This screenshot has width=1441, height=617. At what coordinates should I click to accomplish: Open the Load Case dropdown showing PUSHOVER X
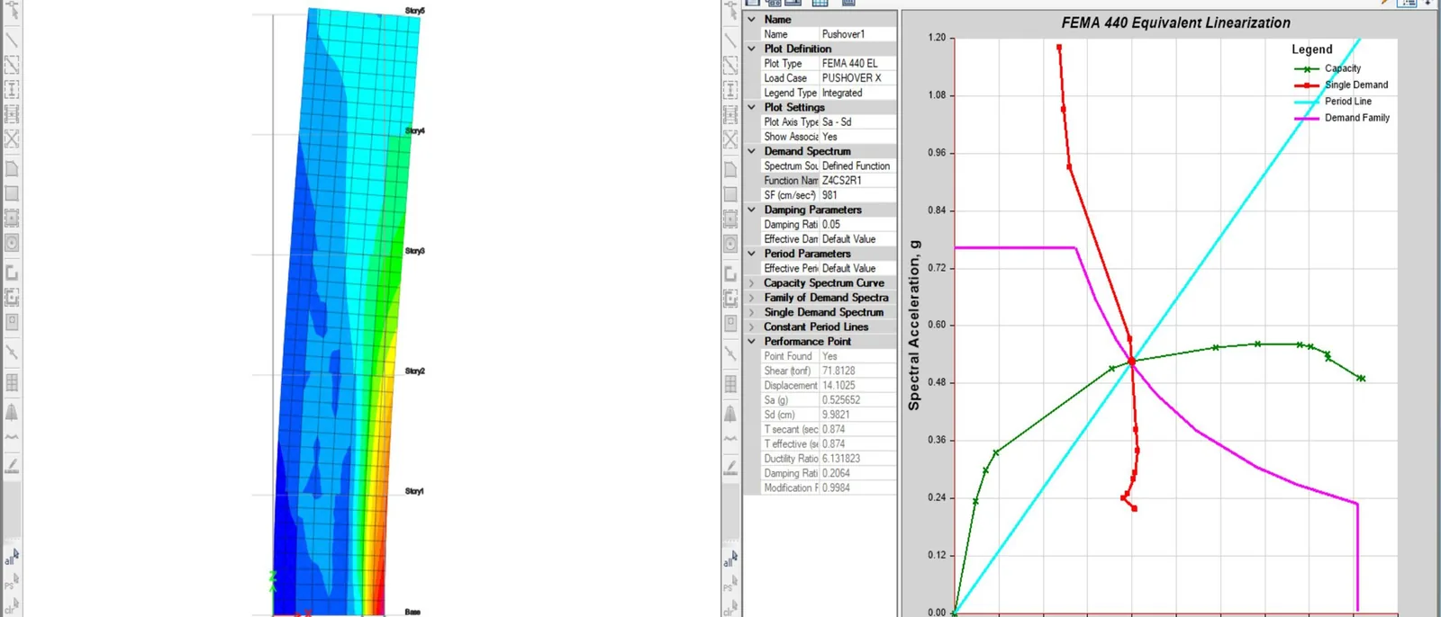click(x=857, y=78)
